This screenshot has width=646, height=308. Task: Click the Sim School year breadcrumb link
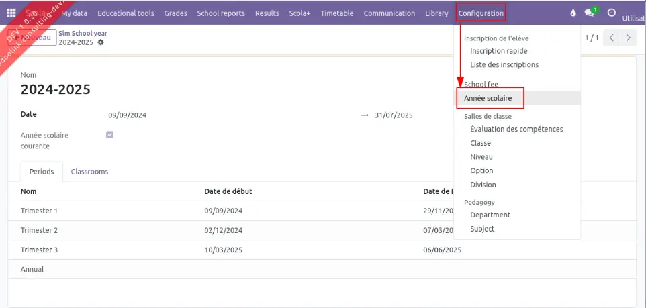point(83,33)
